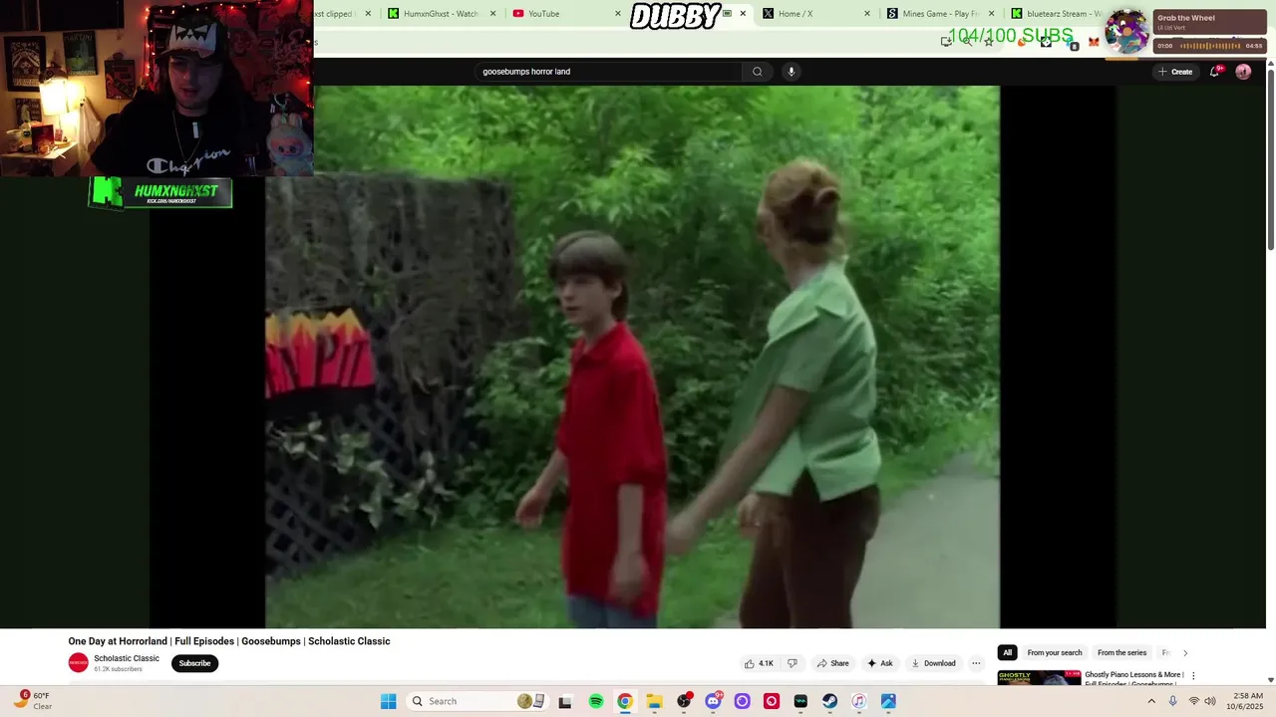Screen dimensions: 1276x717
Task: Click the Goosebumps video player frame
Action: coord(632,357)
